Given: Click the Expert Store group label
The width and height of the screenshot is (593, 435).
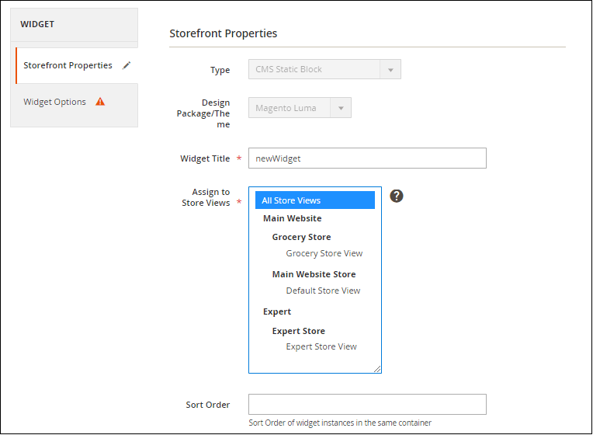Looking at the screenshot, I should pos(298,331).
